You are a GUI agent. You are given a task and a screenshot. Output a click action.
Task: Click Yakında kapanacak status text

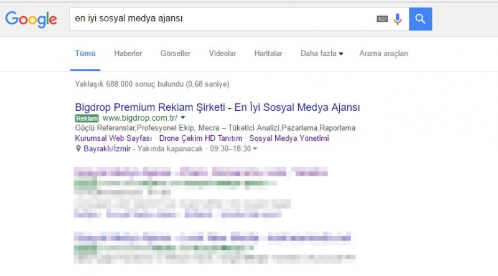point(170,148)
